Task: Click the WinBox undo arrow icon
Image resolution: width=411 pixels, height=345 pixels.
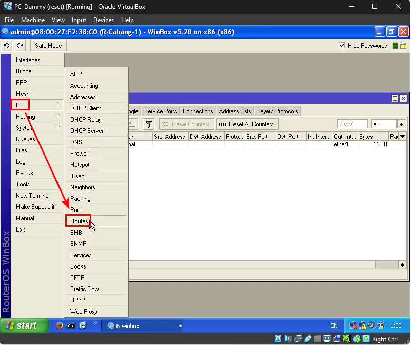Action: [7, 45]
